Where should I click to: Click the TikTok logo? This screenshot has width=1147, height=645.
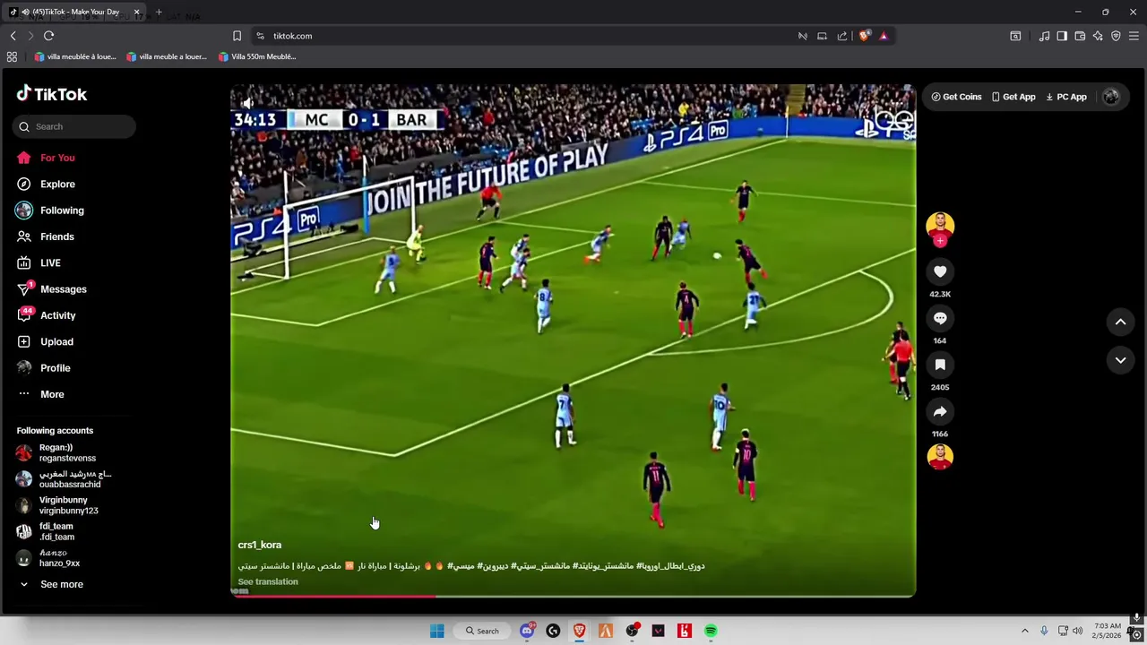[52, 94]
